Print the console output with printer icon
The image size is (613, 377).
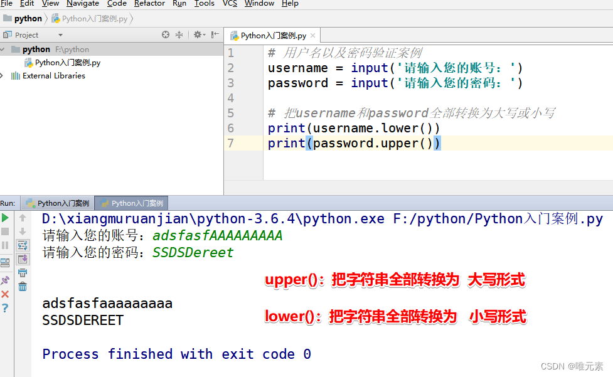(x=23, y=273)
